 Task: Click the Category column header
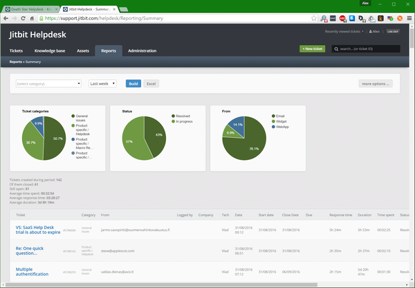[89, 215]
